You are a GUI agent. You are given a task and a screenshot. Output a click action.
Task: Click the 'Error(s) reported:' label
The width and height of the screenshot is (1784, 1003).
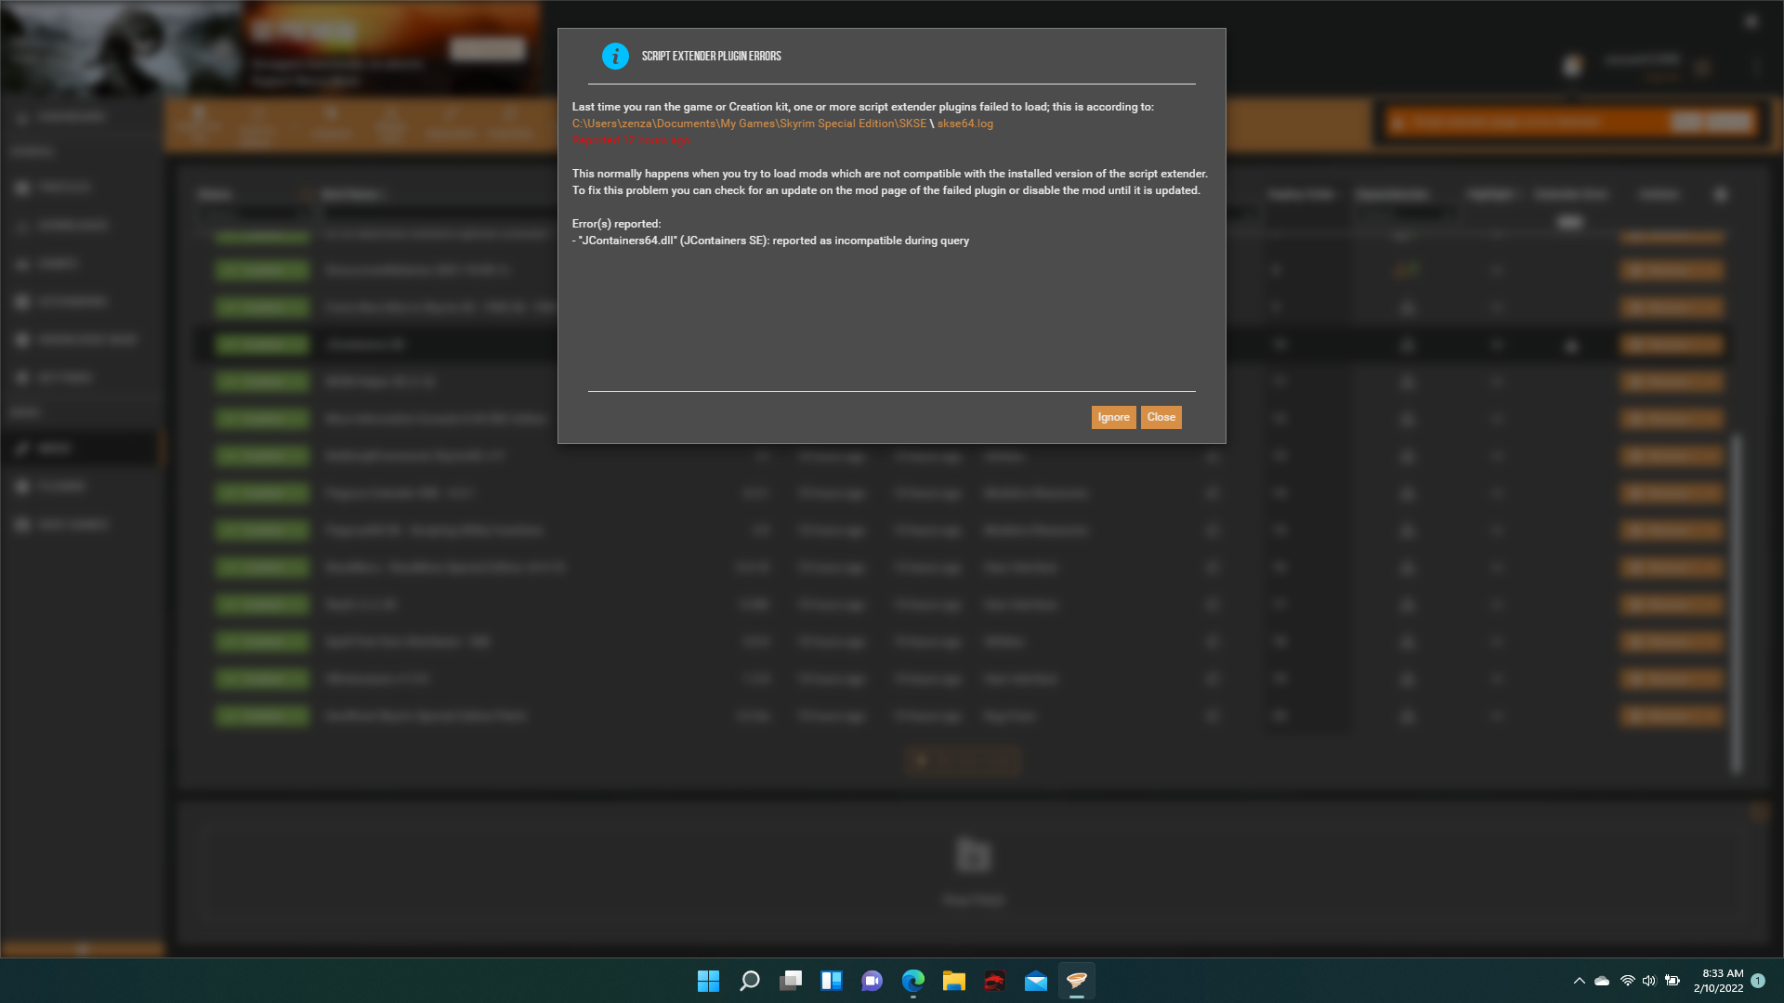pyautogui.click(x=616, y=224)
